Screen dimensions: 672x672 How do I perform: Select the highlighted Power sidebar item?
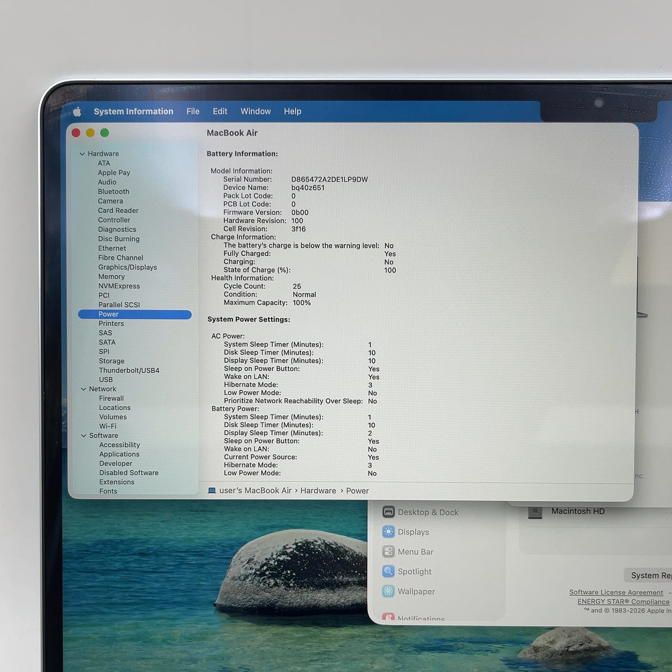(135, 314)
